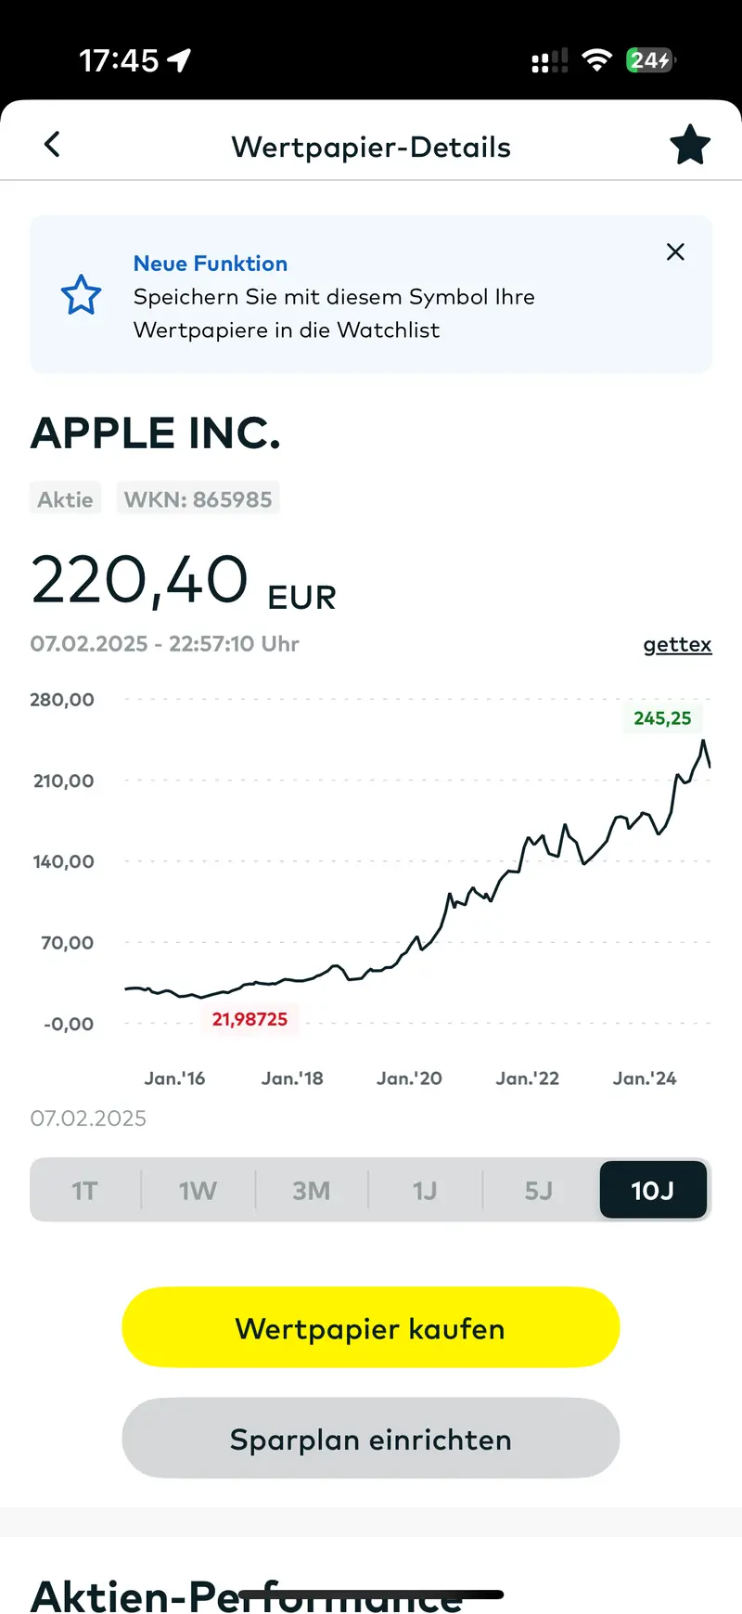Toggle the watchlist star in header
This screenshot has width=742, height=1614.
(x=690, y=145)
